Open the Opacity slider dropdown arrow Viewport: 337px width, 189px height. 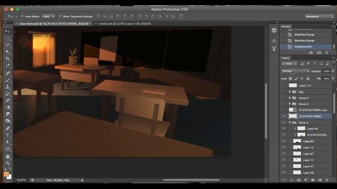click(x=333, y=71)
